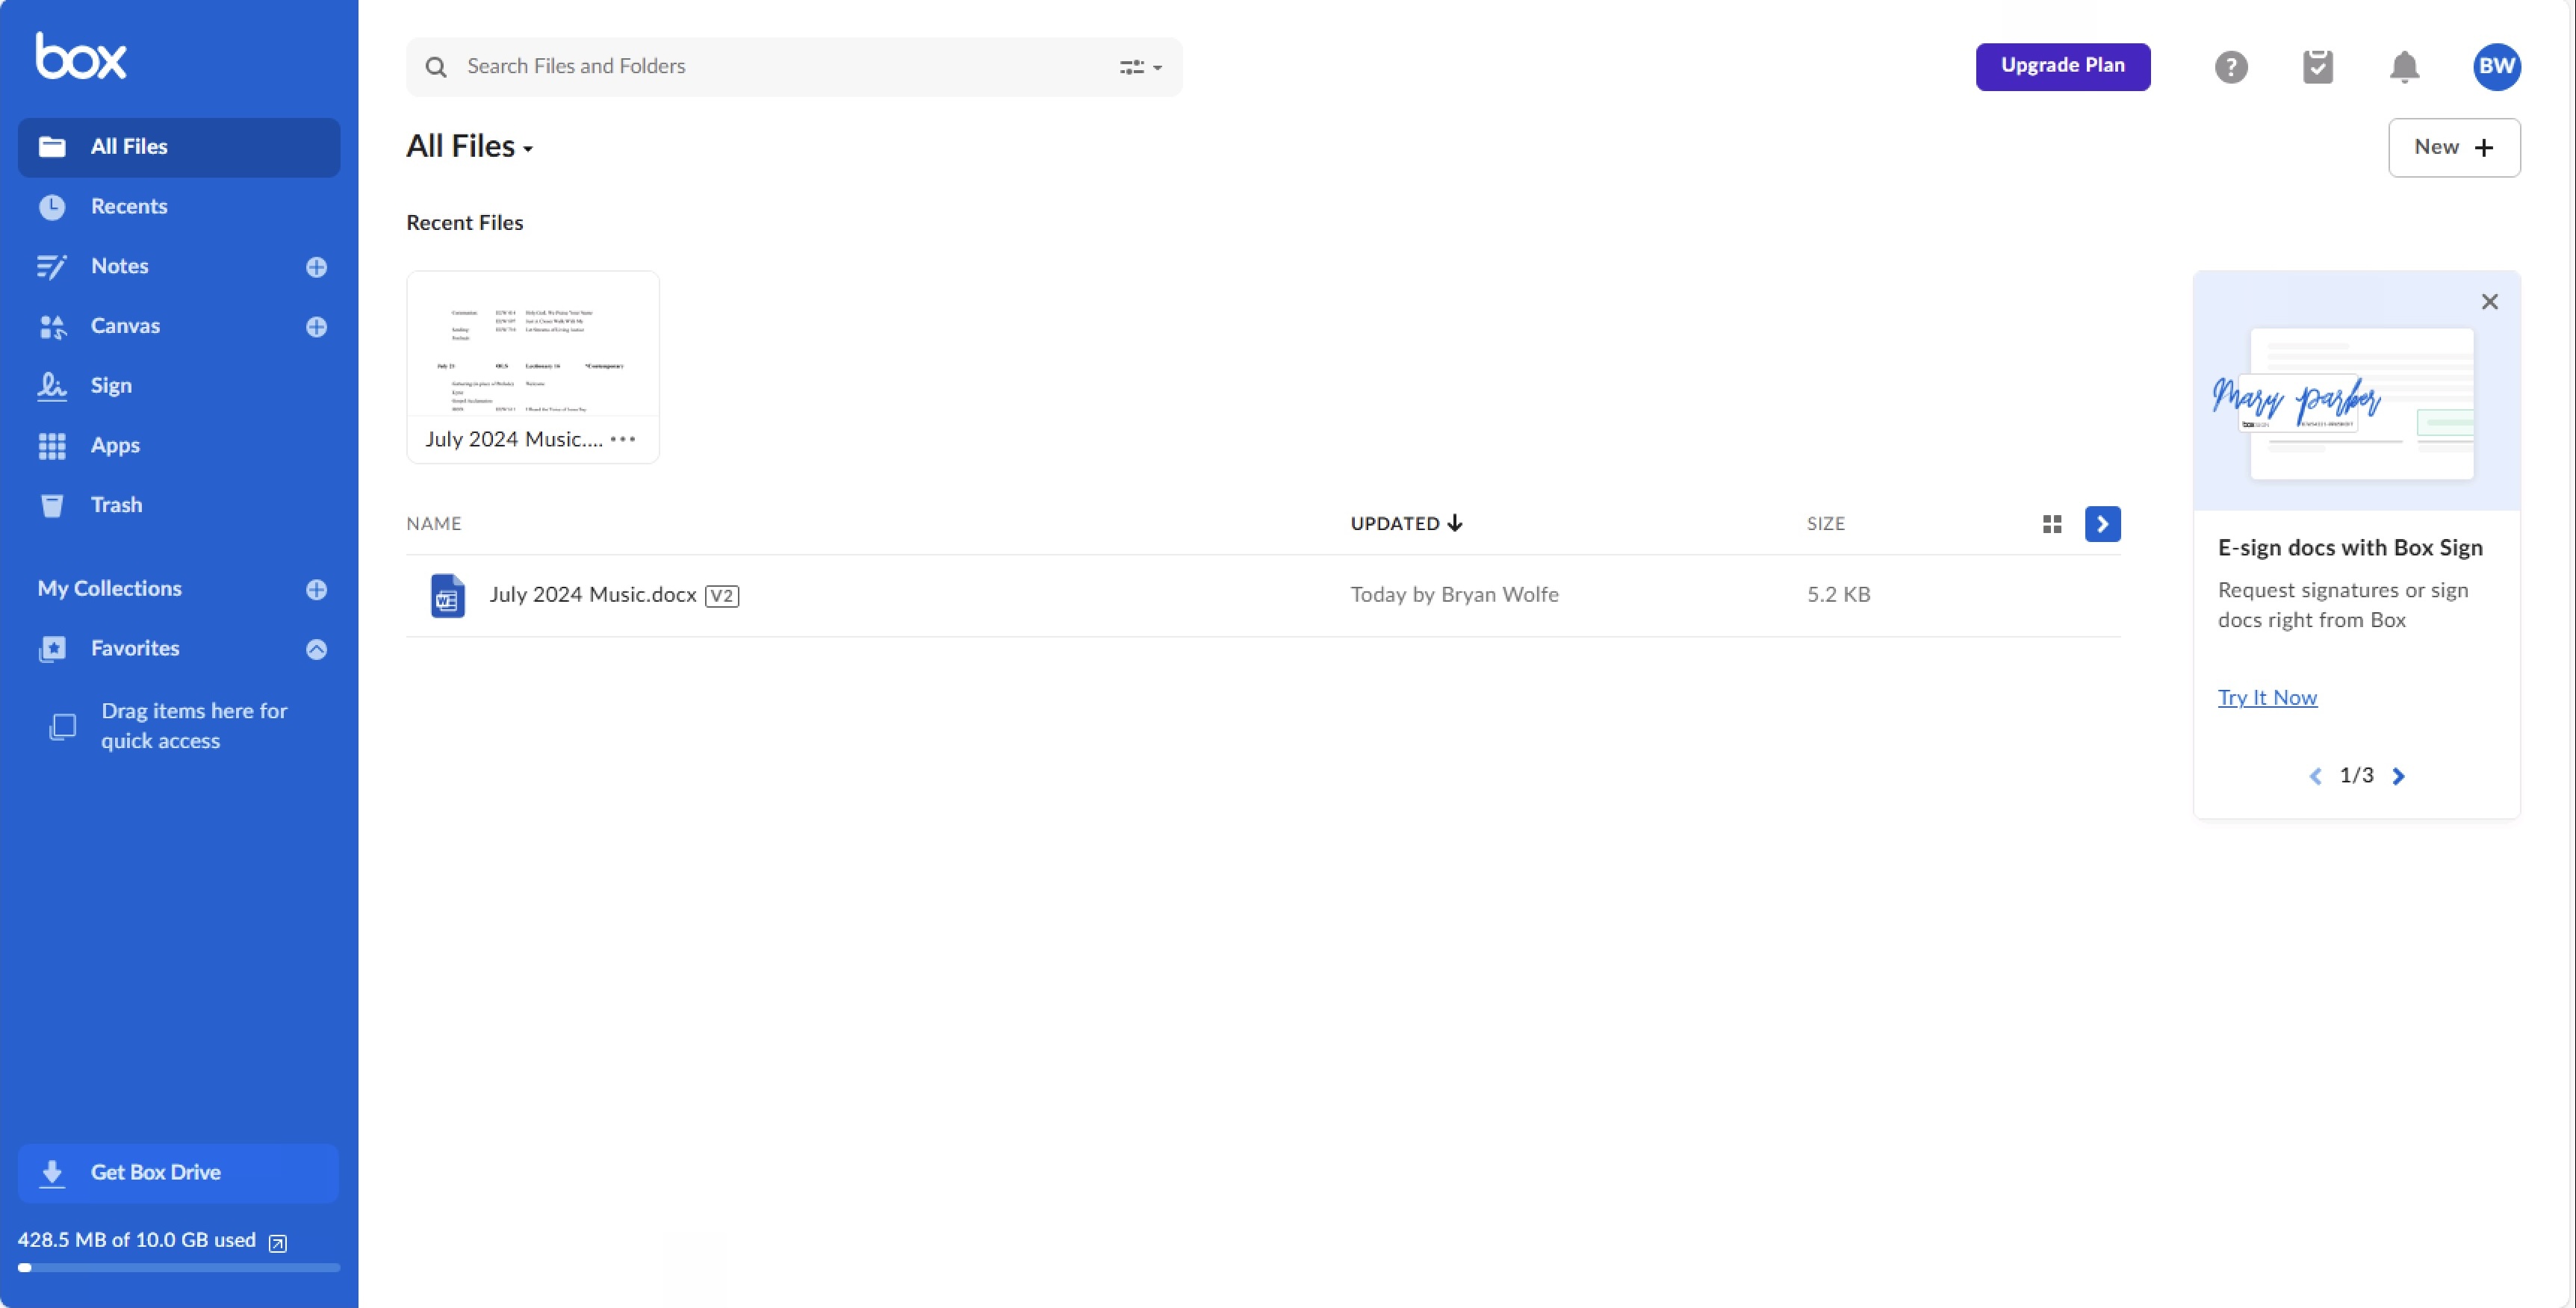
Task: Open Recents in the sidebar
Action: (179, 207)
